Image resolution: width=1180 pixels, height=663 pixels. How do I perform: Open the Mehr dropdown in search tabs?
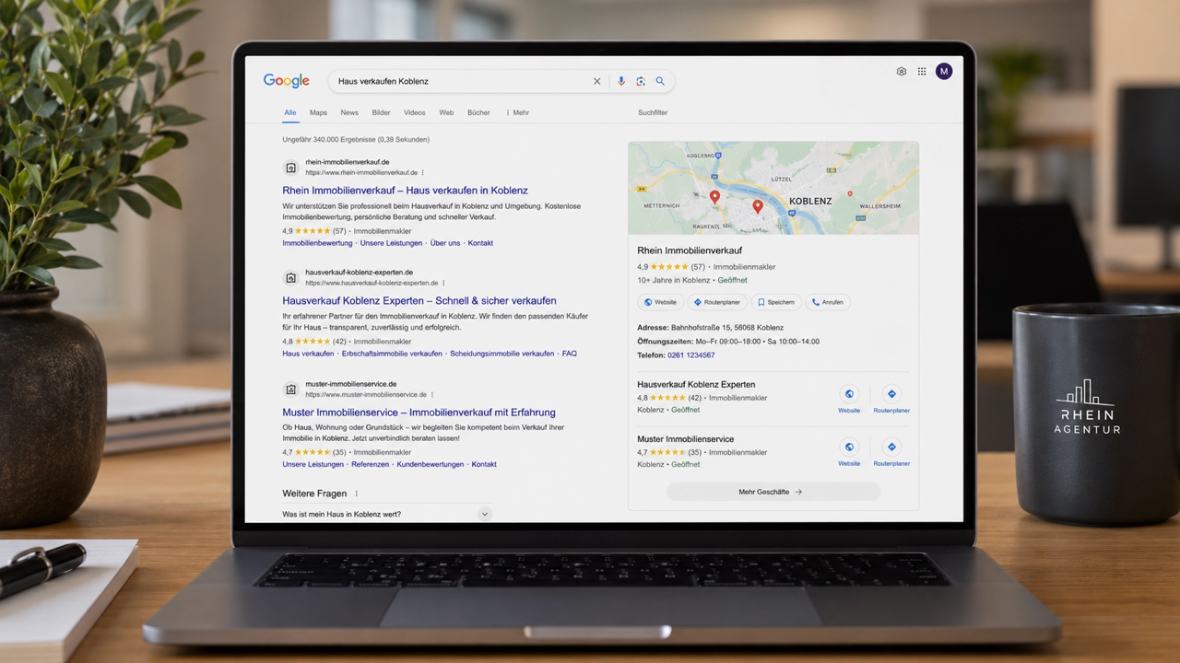517,112
